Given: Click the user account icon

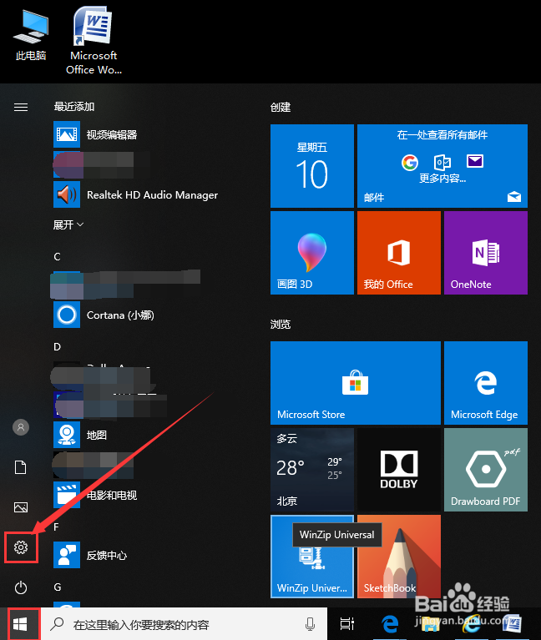Looking at the screenshot, I should point(21,427).
